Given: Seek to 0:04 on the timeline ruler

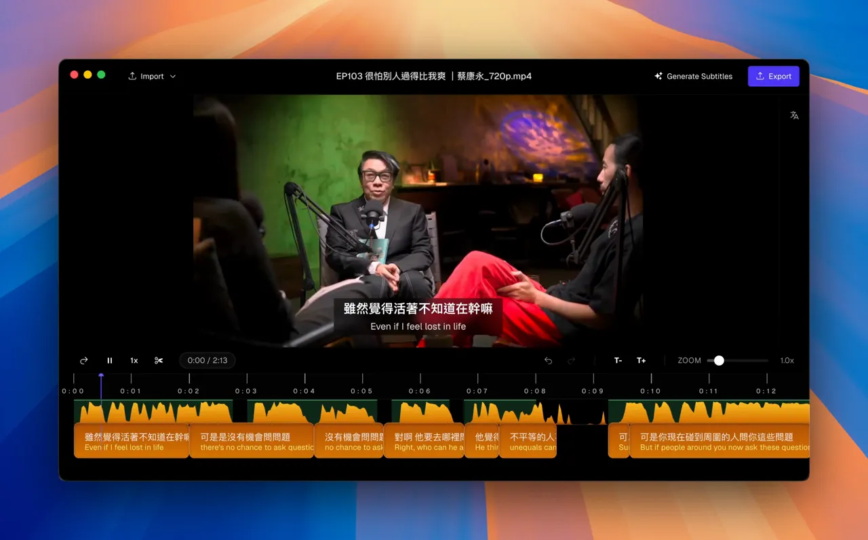Looking at the screenshot, I should (304, 391).
